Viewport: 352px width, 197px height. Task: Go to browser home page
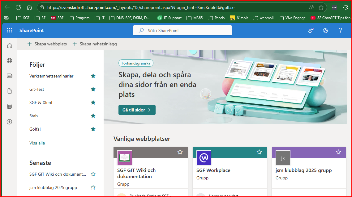click(29, 7)
